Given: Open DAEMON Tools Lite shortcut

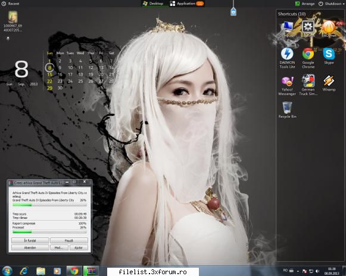Looking at the screenshot, I should click(287, 58).
